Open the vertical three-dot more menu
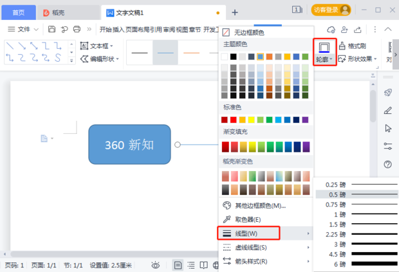399x272 pixels. coord(375,29)
